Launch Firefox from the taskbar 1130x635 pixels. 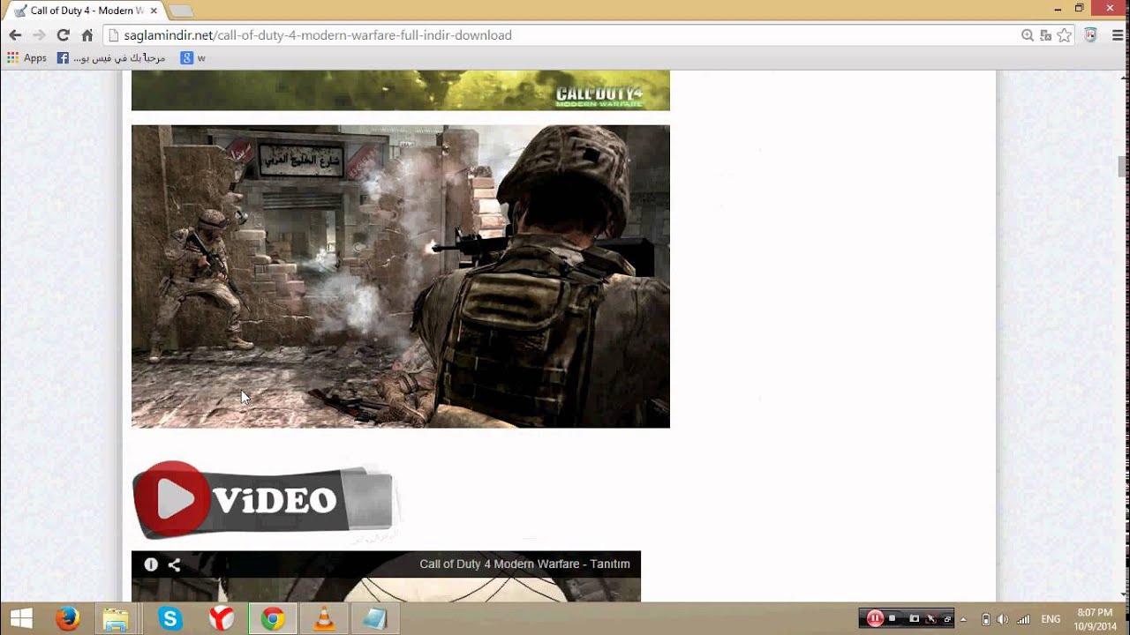coord(68,618)
